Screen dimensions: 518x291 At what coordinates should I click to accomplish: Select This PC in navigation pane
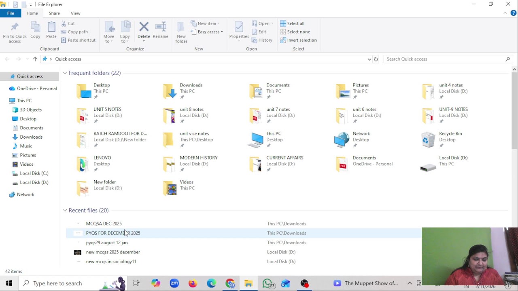pos(24,101)
